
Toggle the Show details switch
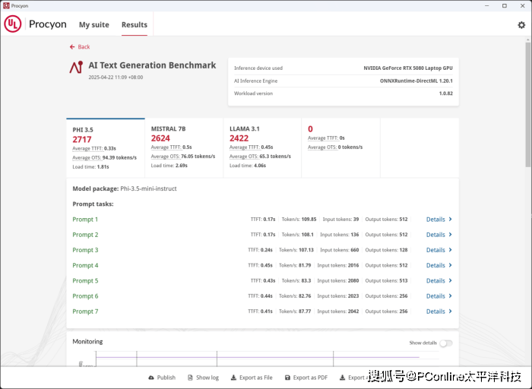[445, 343]
